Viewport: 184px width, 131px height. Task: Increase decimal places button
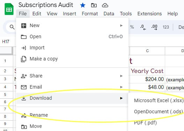click(154, 27)
